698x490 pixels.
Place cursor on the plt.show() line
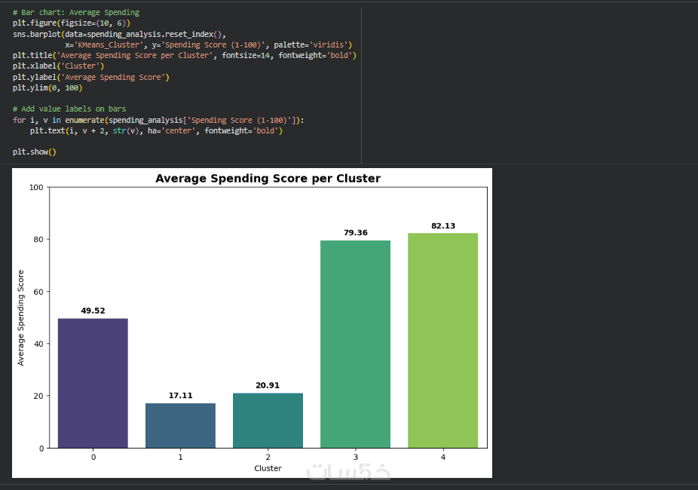coord(35,152)
